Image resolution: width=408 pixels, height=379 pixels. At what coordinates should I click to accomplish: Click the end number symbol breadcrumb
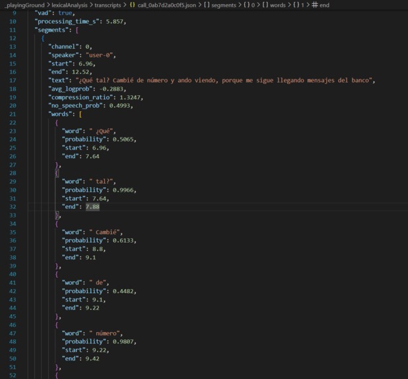(321, 5)
